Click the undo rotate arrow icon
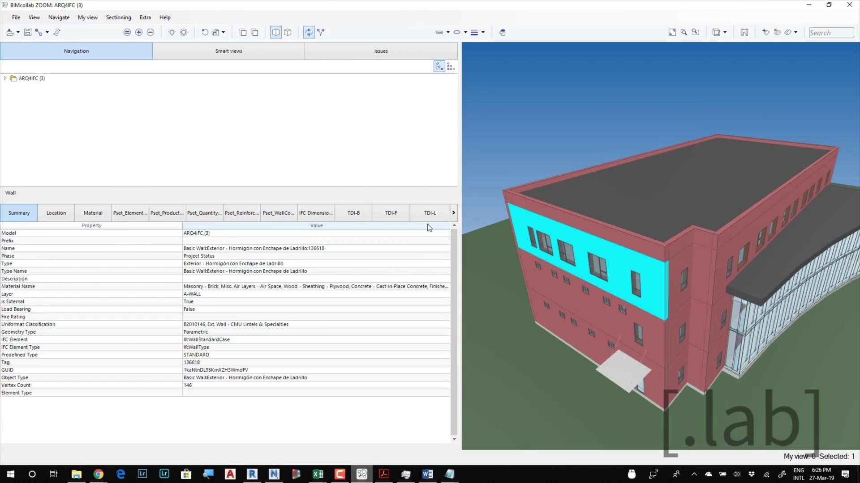 click(x=205, y=32)
